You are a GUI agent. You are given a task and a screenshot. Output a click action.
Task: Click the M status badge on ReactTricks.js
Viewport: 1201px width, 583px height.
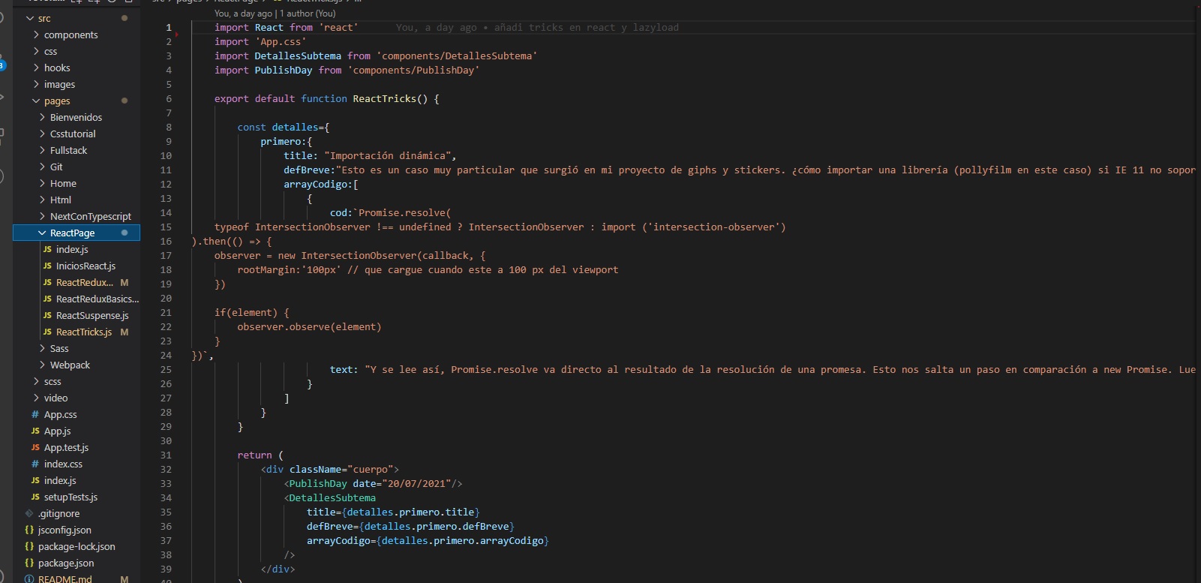[x=125, y=332]
